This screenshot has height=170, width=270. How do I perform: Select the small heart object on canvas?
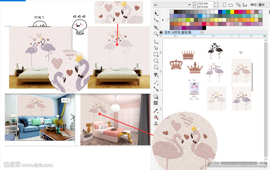pos(241,53)
